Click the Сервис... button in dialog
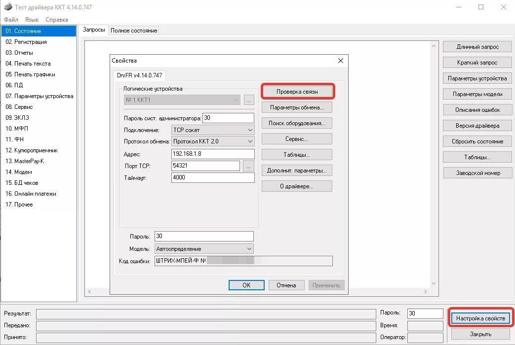 coord(297,138)
